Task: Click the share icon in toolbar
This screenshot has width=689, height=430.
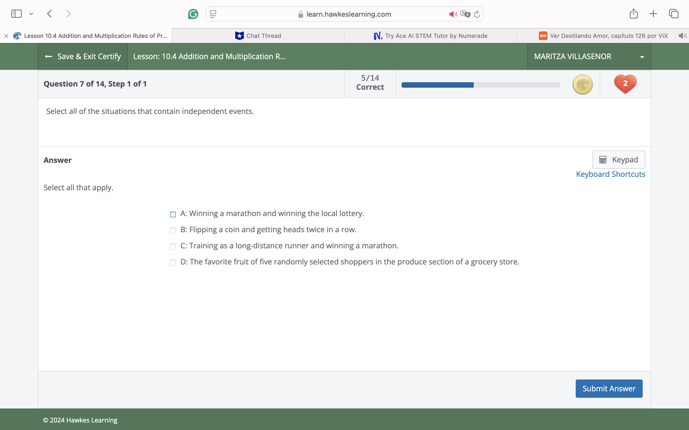Action: click(x=634, y=14)
